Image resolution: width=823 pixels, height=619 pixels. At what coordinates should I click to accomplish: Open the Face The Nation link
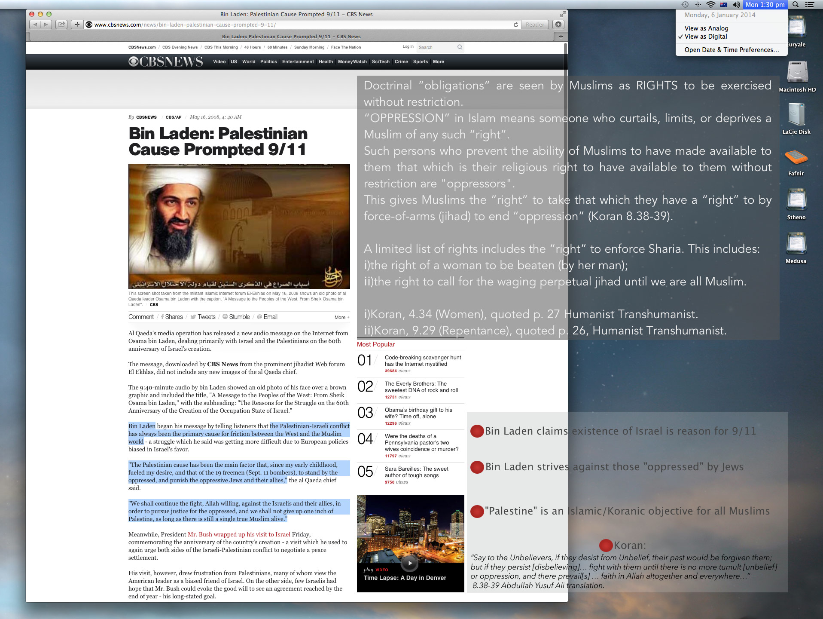click(346, 47)
